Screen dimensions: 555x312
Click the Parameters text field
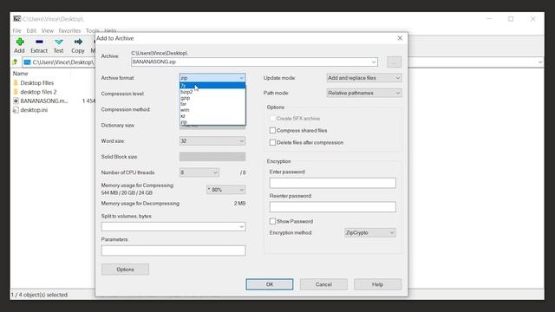pyautogui.click(x=173, y=250)
